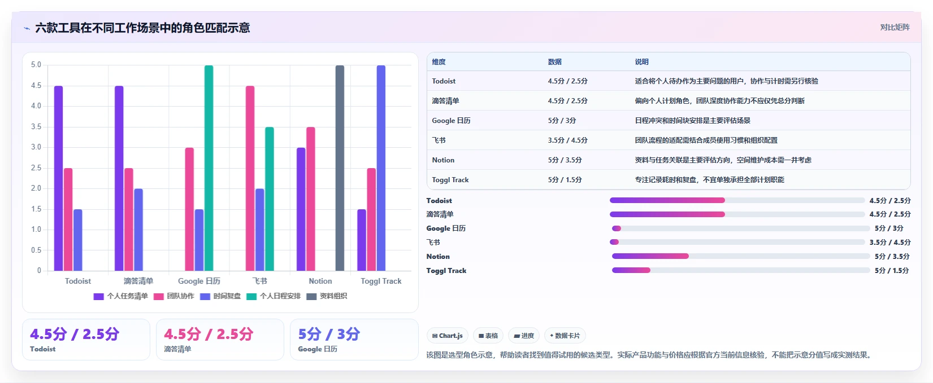Click the chart title 六款工具在不同工作场景中的角色匹配示意
Image resolution: width=933 pixels, height=383 pixels.
click(142, 28)
